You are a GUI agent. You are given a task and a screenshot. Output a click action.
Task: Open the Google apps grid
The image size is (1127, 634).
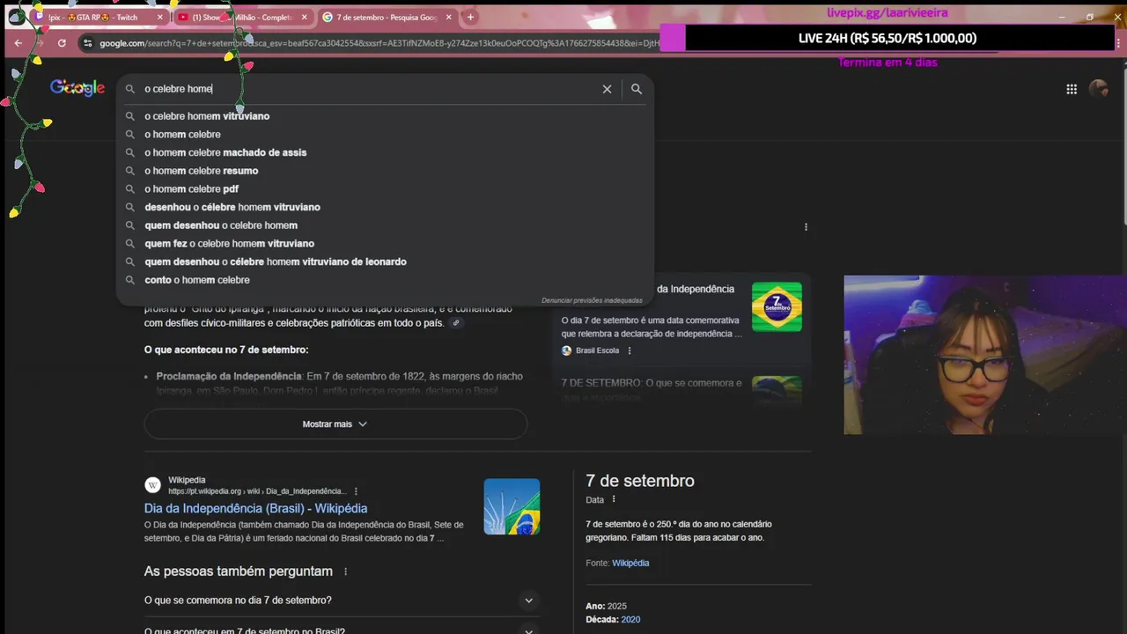pos(1072,89)
